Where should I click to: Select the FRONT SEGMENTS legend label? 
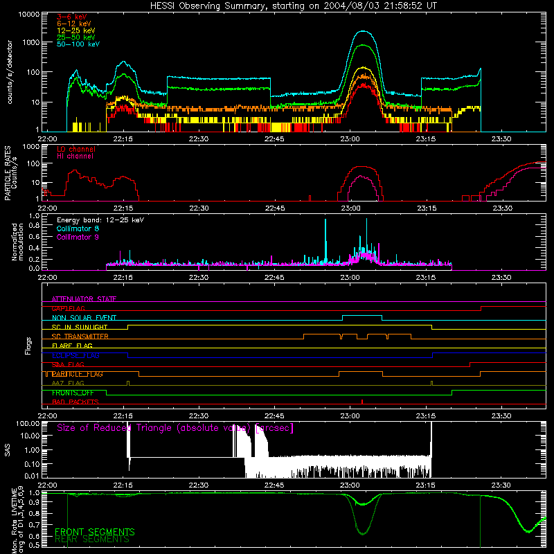95,532
